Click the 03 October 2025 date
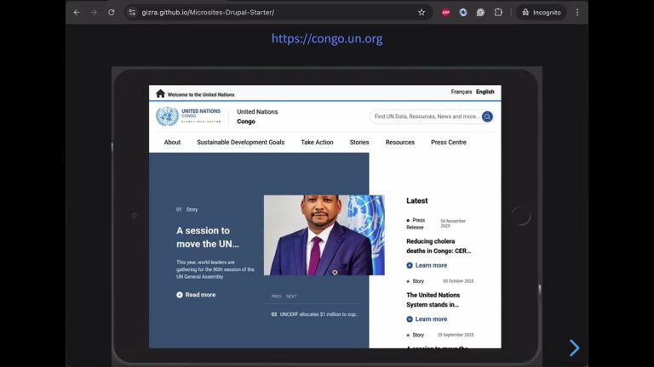Screen dimensions: 654x367 tap(458, 281)
